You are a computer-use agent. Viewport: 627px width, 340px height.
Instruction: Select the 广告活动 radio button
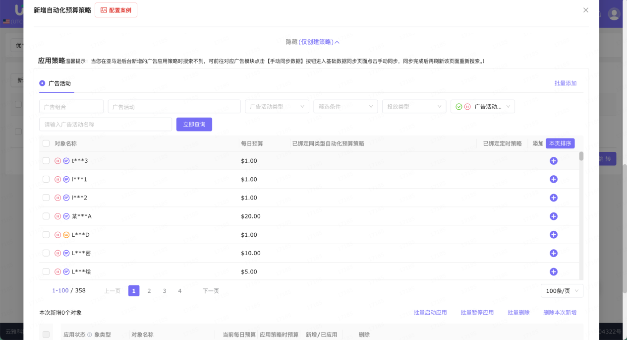(42, 83)
